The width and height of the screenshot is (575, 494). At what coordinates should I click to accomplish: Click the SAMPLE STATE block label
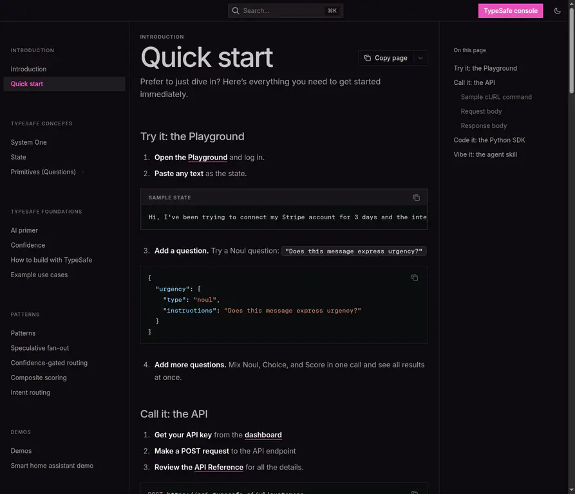pos(169,197)
